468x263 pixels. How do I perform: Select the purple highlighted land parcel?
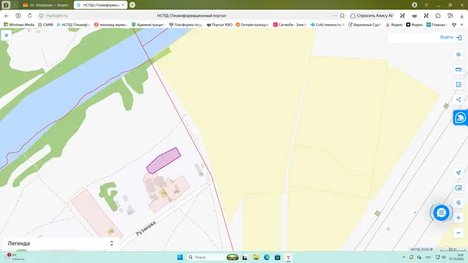(164, 161)
